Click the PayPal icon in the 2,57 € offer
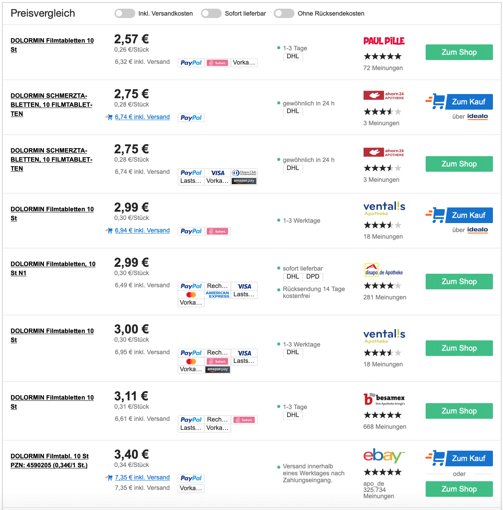The height and width of the screenshot is (510, 503). (x=191, y=63)
